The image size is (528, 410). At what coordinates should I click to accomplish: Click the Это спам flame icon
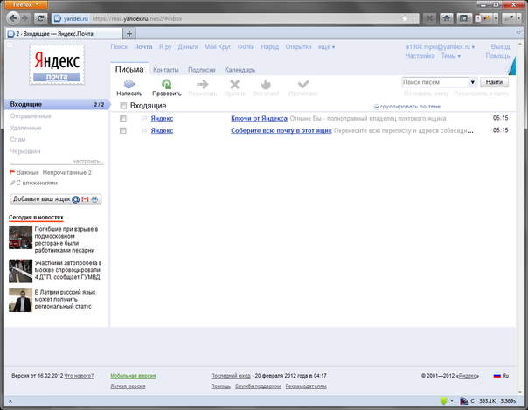pyautogui.click(x=266, y=84)
